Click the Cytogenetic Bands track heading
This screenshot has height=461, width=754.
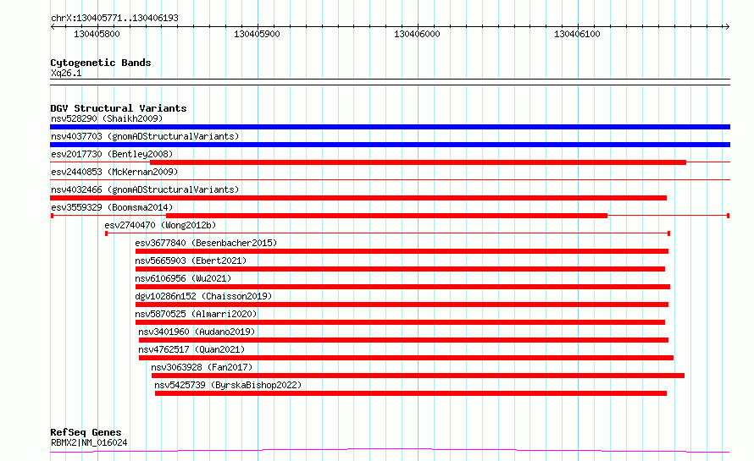pyautogui.click(x=101, y=63)
